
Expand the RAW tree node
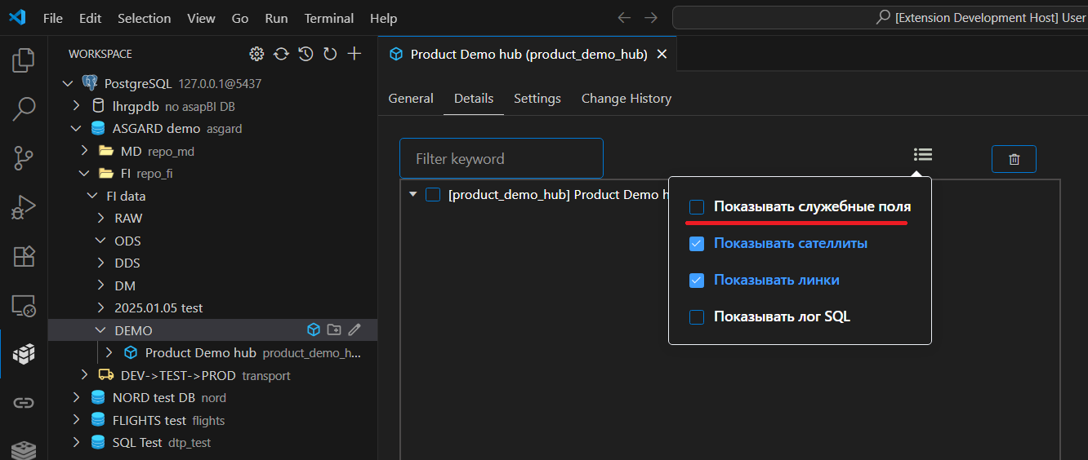pos(100,219)
